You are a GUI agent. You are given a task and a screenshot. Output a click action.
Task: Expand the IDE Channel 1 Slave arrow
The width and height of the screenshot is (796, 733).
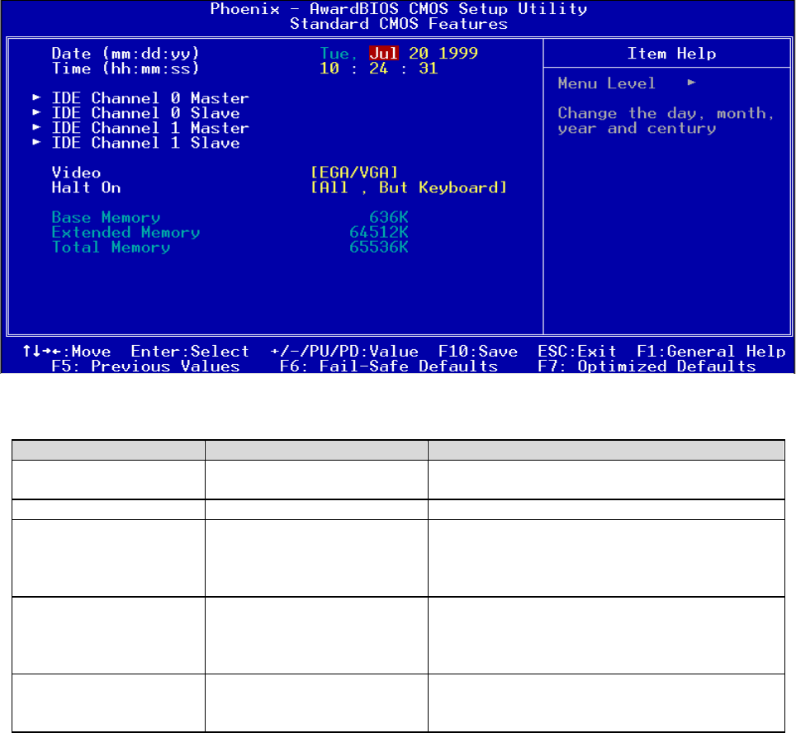tap(36, 142)
